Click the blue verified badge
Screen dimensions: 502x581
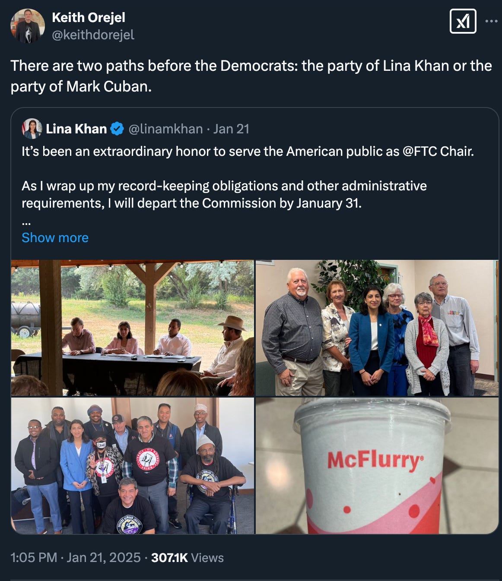117,129
